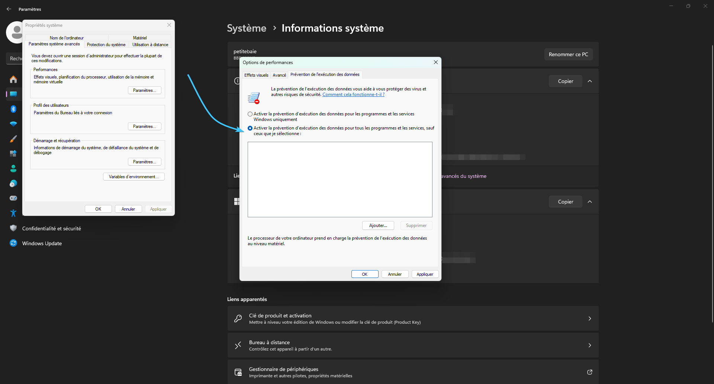Select Prévention de l'exécution des données tab
Image resolution: width=714 pixels, height=384 pixels.
325,74
